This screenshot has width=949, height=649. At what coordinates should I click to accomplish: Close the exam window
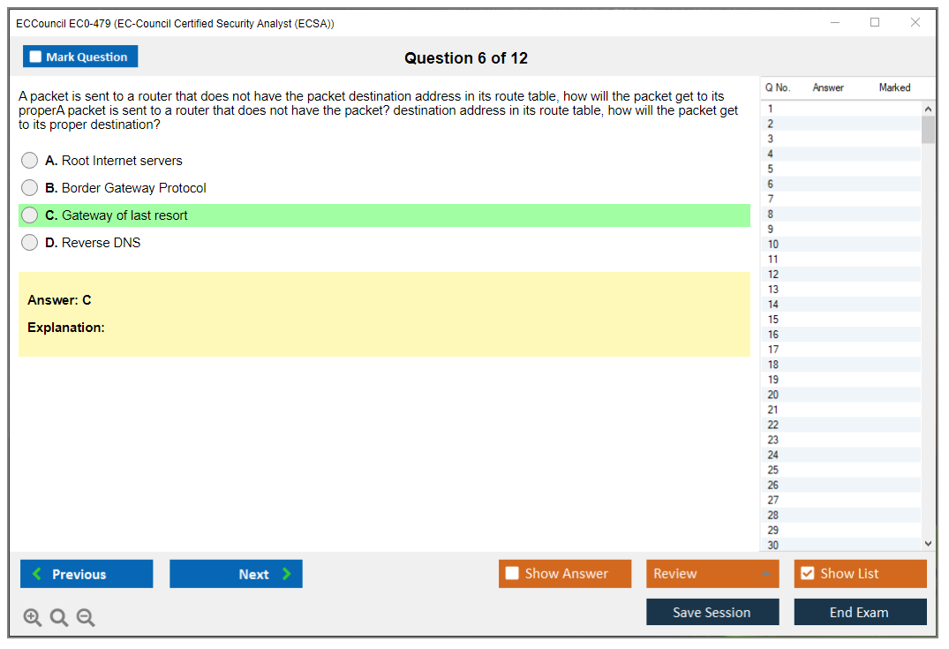point(915,23)
